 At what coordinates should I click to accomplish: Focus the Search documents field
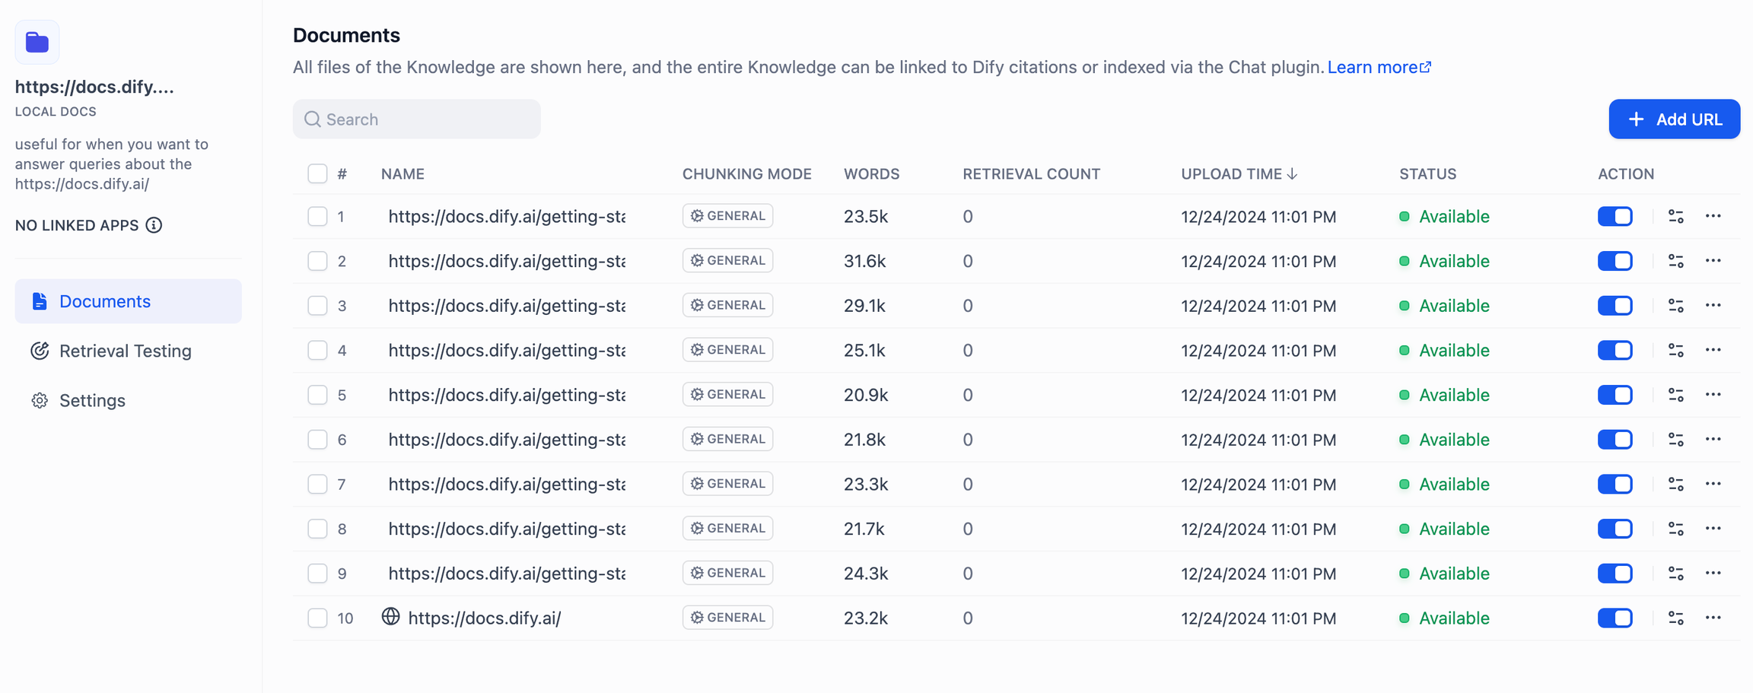point(426,119)
